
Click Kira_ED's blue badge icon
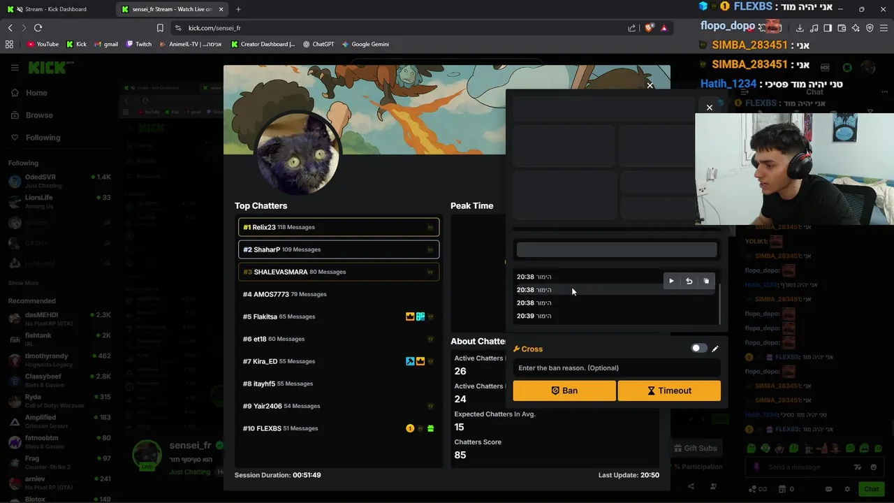point(410,361)
